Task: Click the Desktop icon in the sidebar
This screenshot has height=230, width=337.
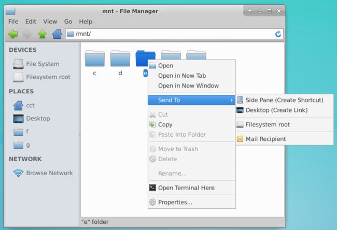Action: click(x=18, y=119)
